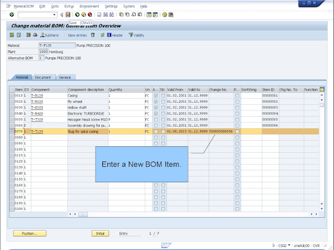Click the green arrows icon before Header
The width and height of the screenshot is (334, 250).
(102, 35)
